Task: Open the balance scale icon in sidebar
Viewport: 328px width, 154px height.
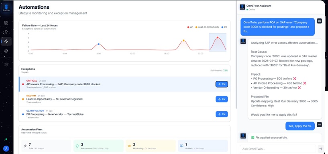Action: click(6, 51)
